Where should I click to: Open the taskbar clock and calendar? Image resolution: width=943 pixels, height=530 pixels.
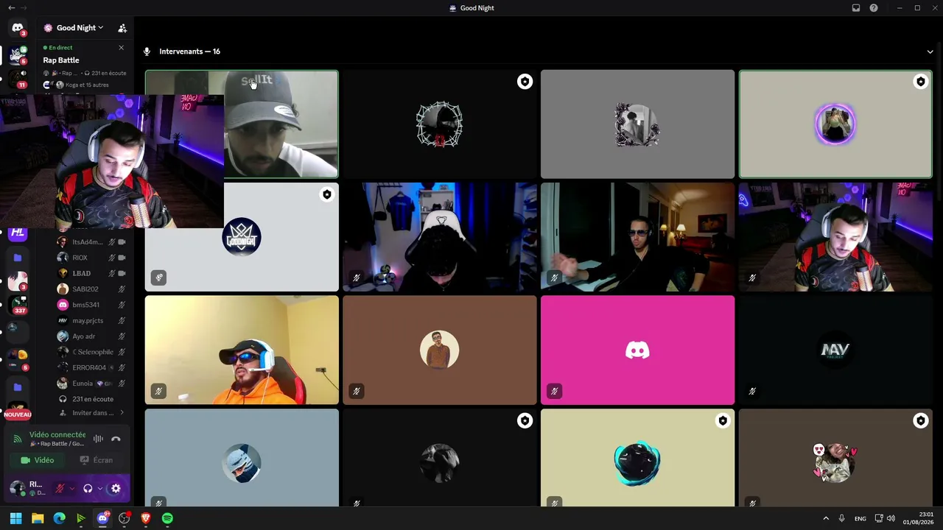coord(918,518)
